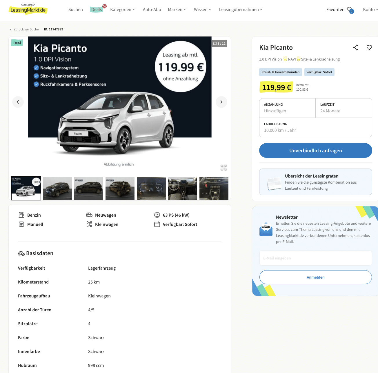This screenshot has height=373, width=378.
Task: Open the Auto-Abo page
Action: (x=152, y=10)
